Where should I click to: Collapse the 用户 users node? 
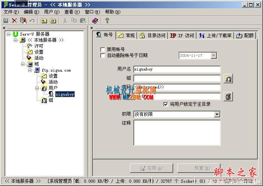coord(37,88)
